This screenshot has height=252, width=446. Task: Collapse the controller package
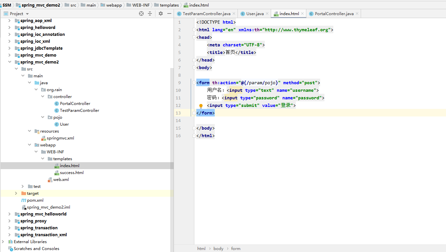coord(43,97)
